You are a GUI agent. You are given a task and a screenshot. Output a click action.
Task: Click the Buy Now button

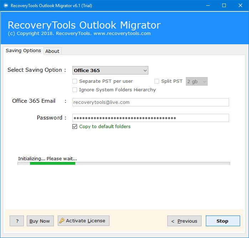click(40, 221)
